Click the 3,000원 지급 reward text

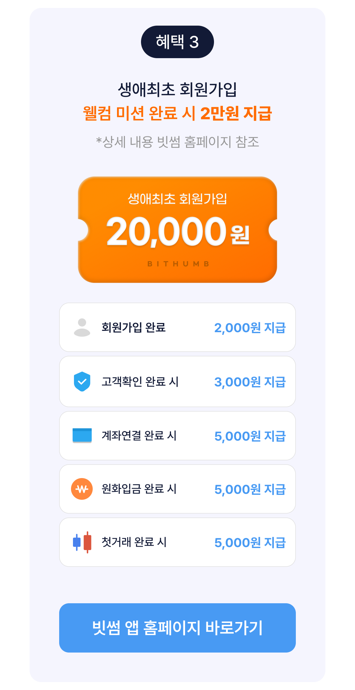[250, 382]
